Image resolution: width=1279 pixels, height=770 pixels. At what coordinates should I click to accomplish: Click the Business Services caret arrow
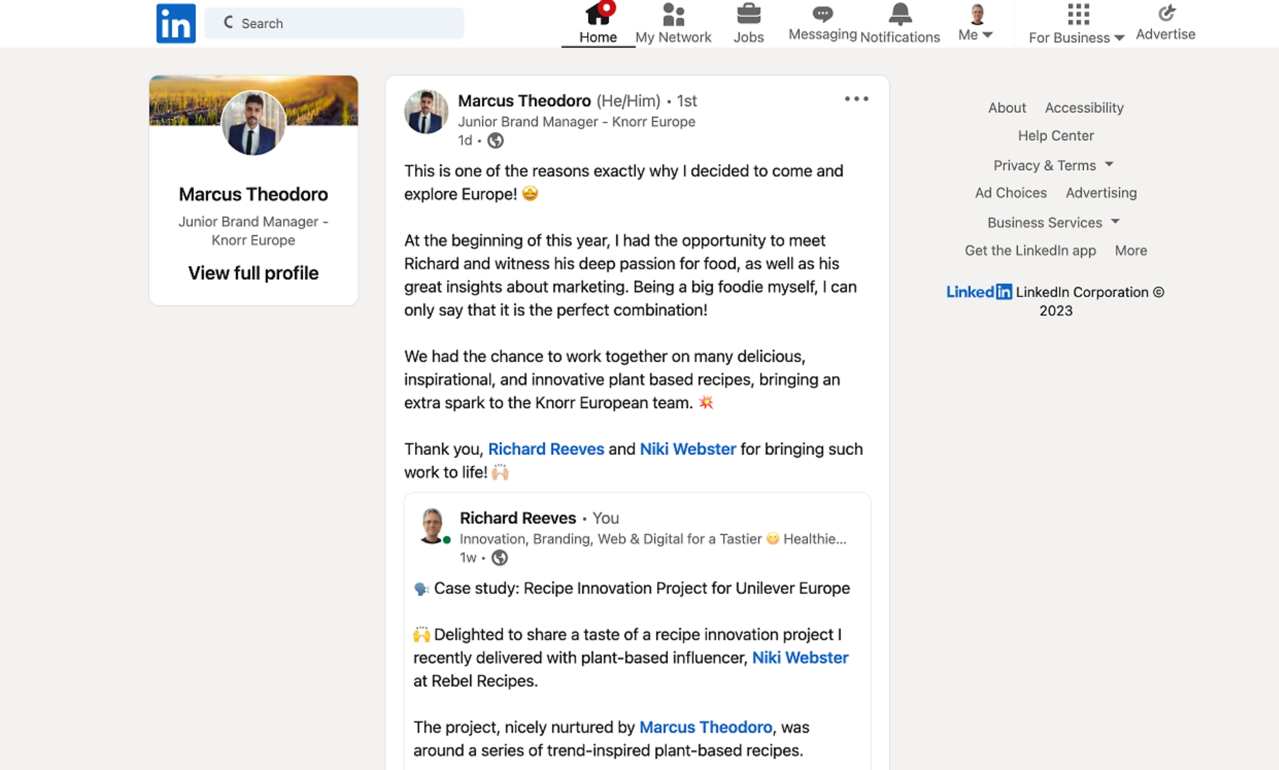[x=1115, y=222]
